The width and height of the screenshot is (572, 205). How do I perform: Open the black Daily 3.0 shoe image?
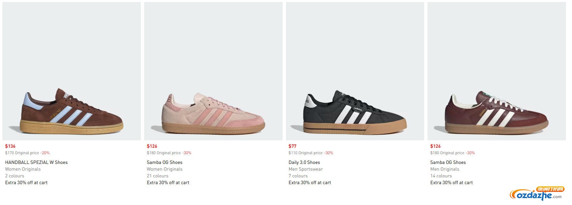pyautogui.click(x=355, y=71)
